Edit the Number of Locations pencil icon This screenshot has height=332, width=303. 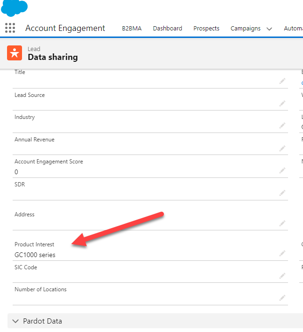282,298
